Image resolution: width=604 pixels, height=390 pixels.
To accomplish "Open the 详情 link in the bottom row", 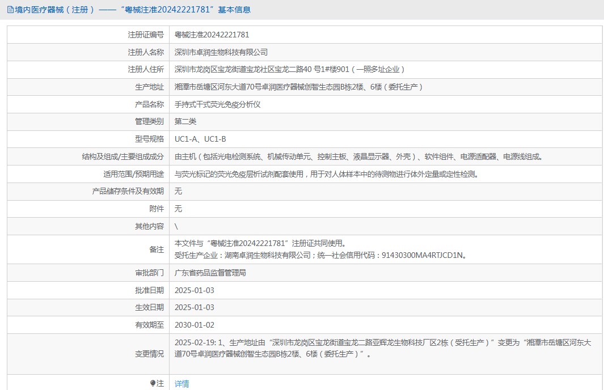I will [181, 384].
